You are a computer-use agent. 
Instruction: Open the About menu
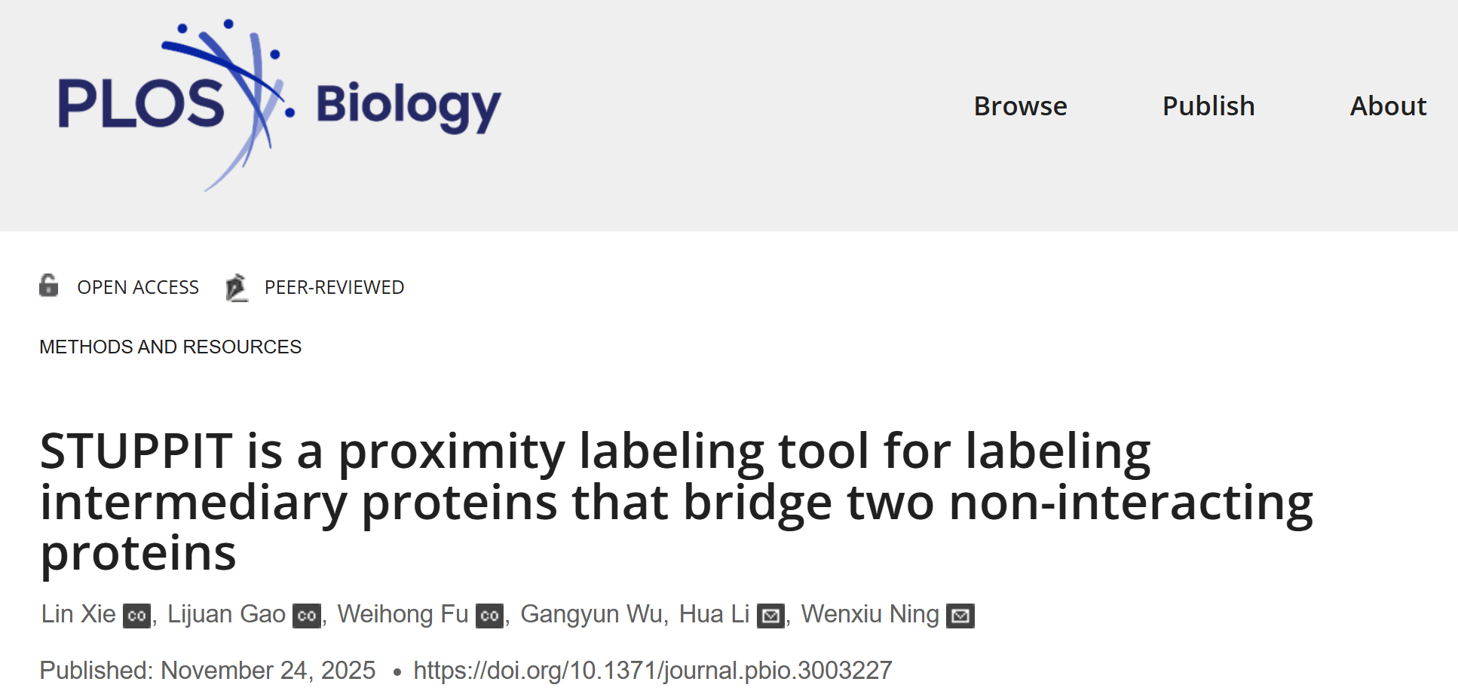1388,106
